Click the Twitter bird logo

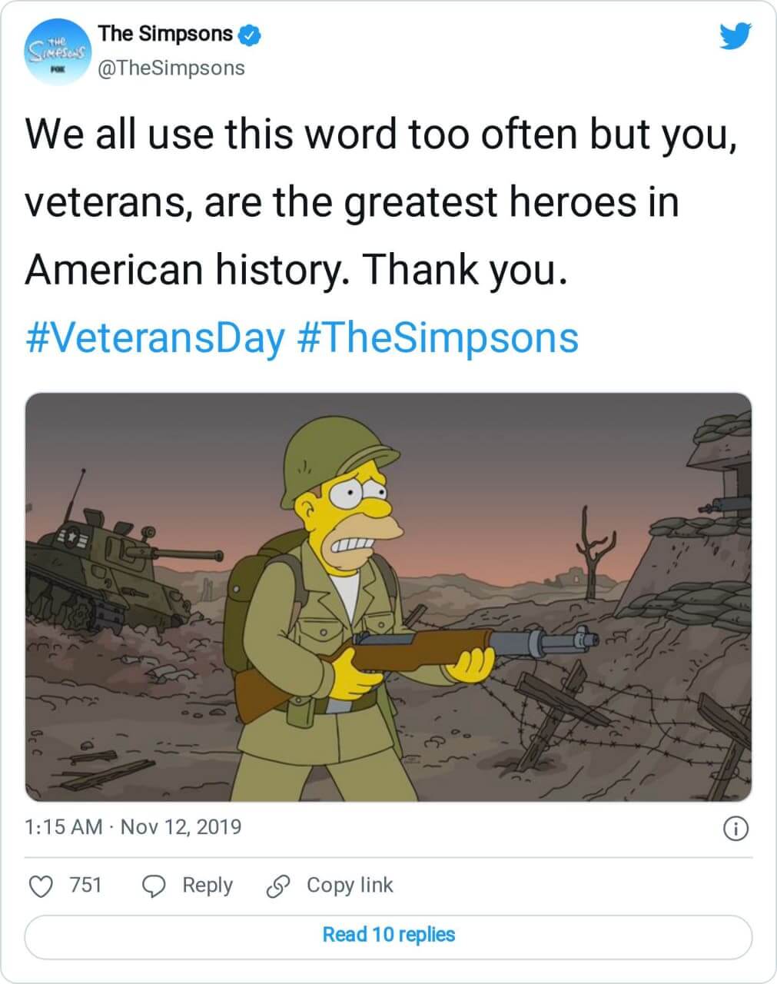point(735,36)
